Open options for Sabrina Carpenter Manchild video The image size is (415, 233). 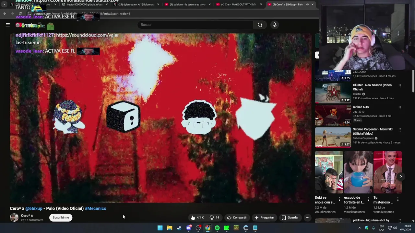point(400,130)
